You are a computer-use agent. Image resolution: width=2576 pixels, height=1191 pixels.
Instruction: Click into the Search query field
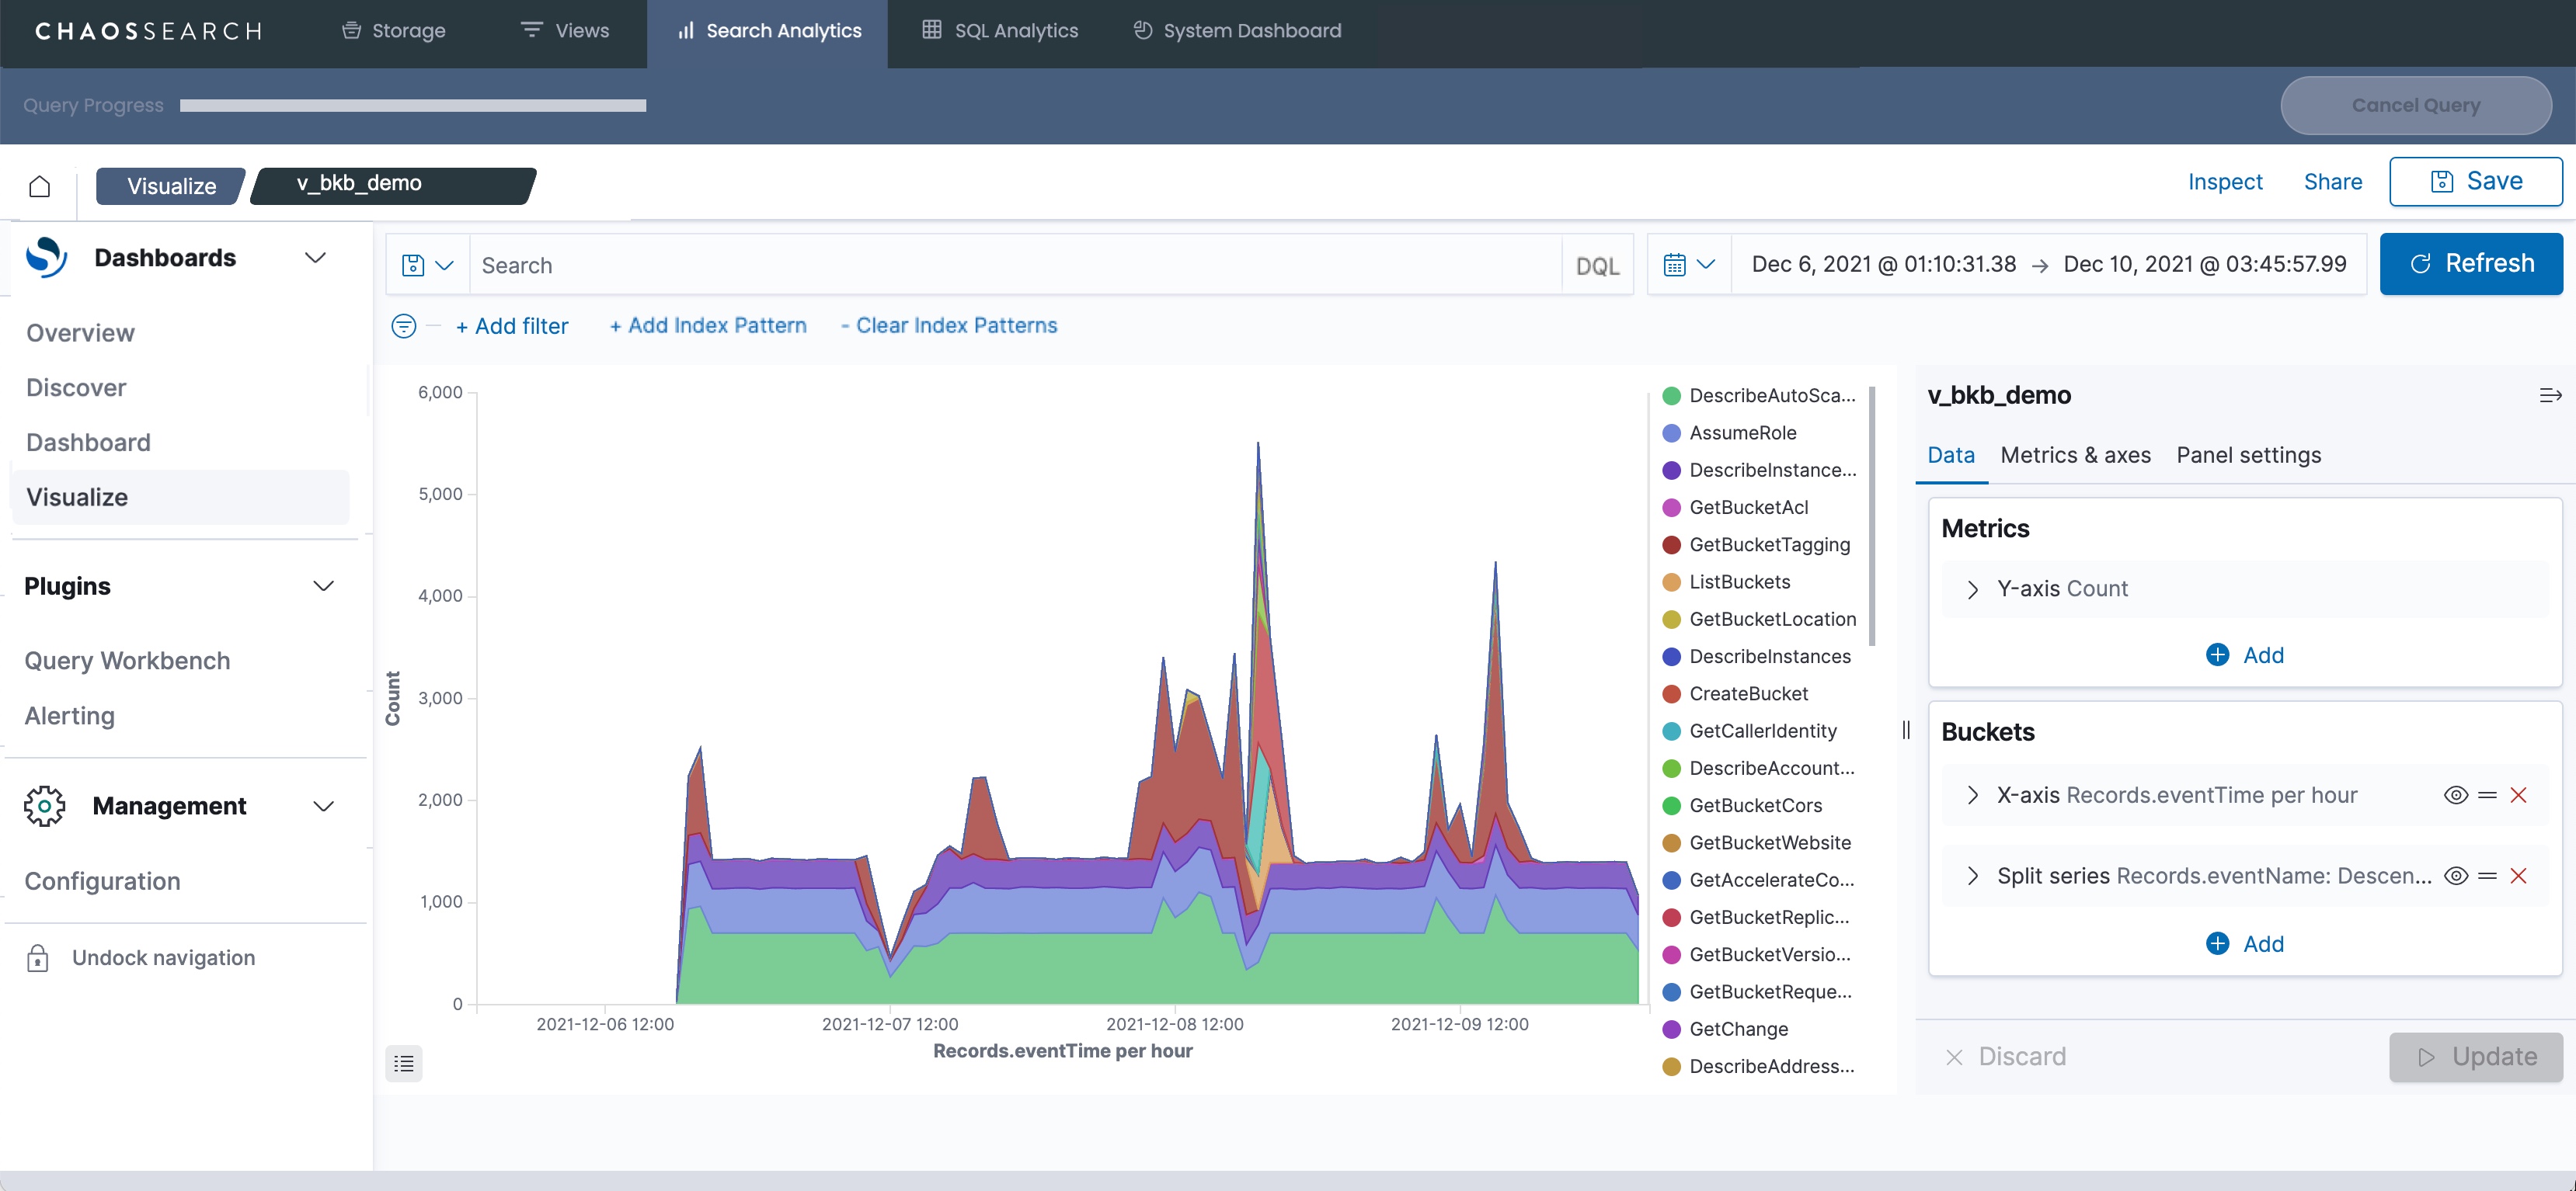point(1015,266)
